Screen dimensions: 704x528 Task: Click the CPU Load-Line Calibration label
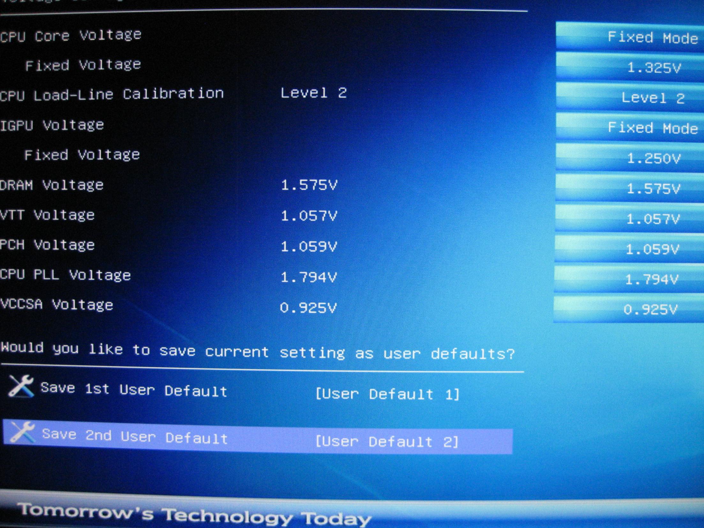pos(112,94)
